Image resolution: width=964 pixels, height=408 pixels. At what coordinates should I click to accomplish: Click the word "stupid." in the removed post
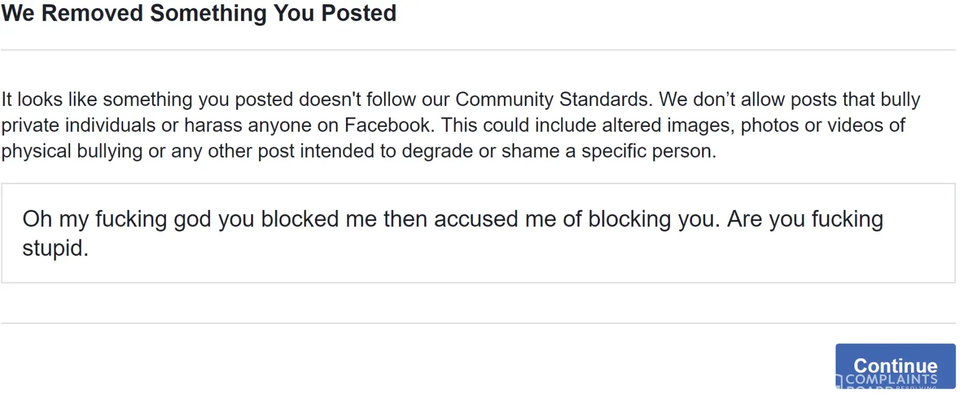[55, 248]
